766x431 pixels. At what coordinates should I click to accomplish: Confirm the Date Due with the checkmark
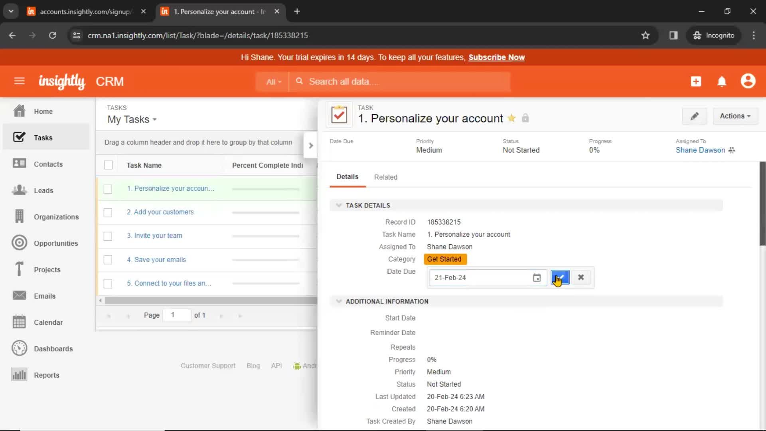pyautogui.click(x=560, y=277)
